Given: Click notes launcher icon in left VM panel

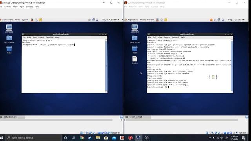Looking at the screenshot, I should (x=40, y=20).
